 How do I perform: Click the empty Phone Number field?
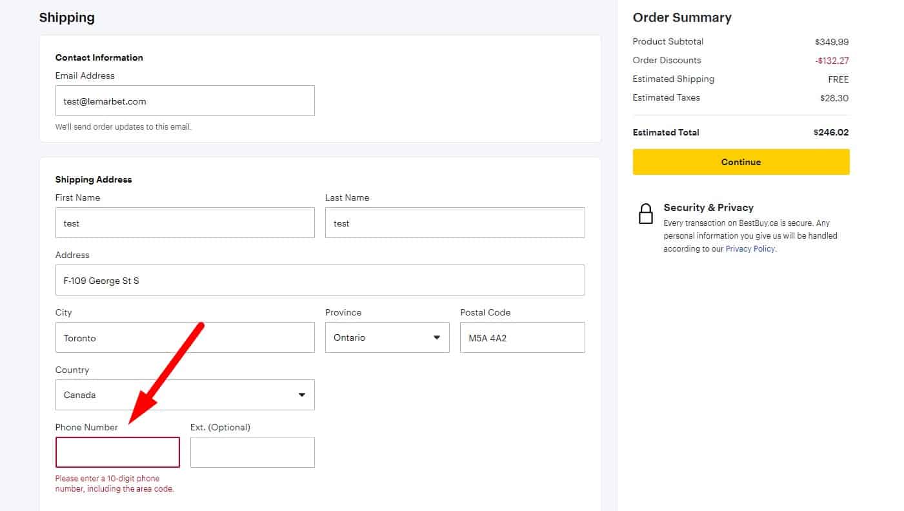click(117, 452)
